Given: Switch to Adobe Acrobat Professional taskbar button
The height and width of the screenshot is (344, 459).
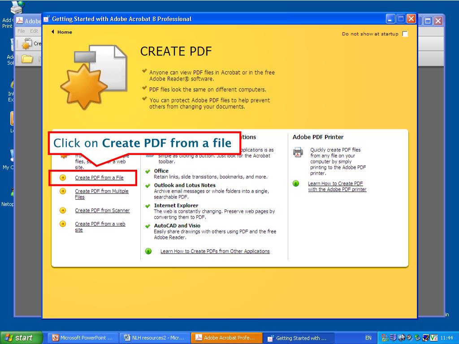Looking at the screenshot, I should tap(226, 338).
